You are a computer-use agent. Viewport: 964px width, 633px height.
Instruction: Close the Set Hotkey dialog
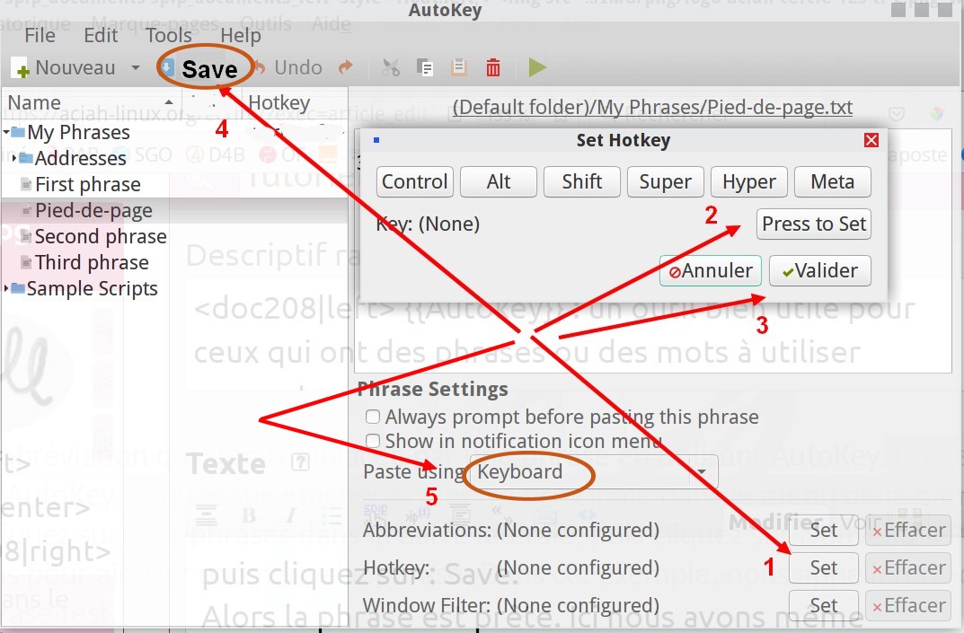tap(871, 140)
